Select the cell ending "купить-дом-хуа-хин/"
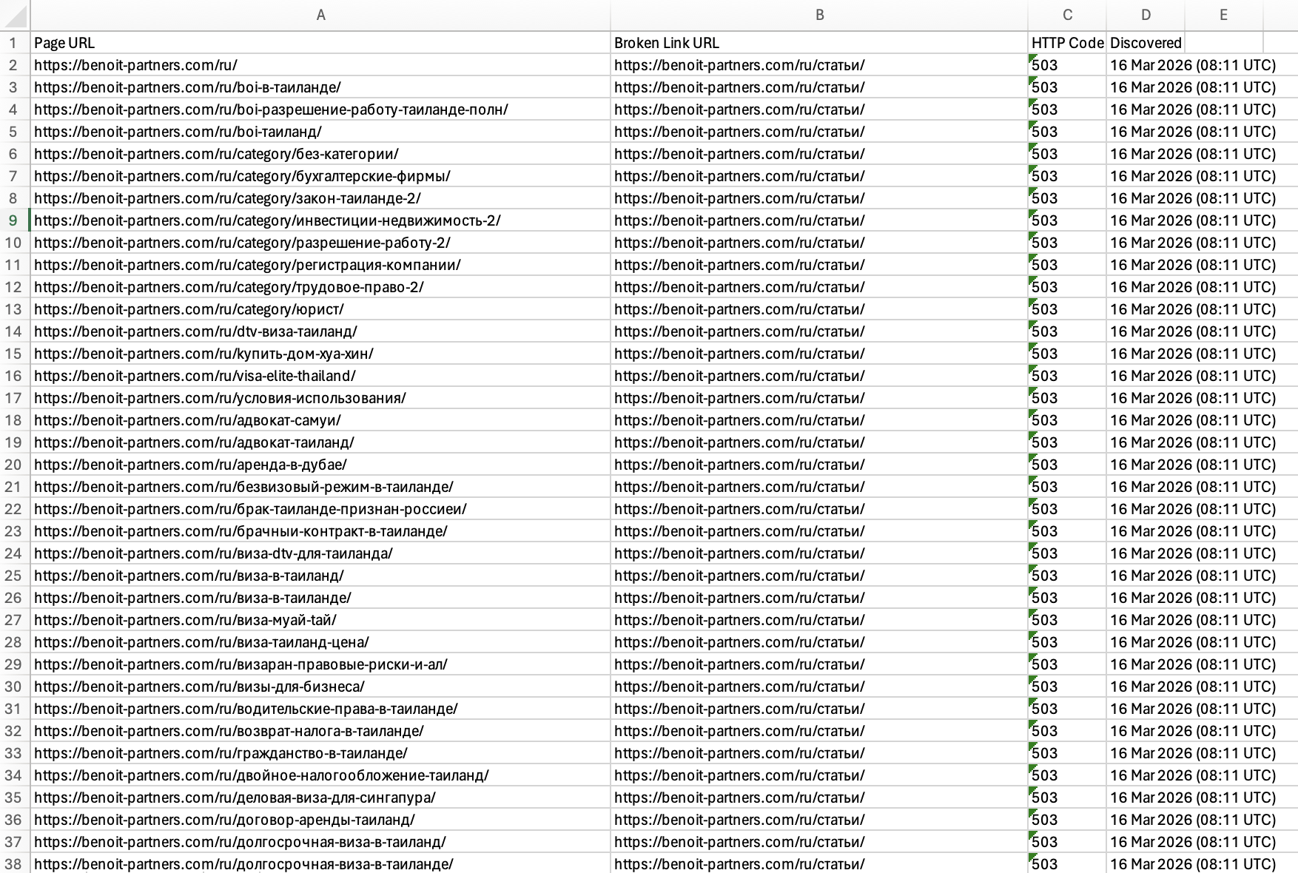This screenshot has width=1298, height=873. point(320,354)
